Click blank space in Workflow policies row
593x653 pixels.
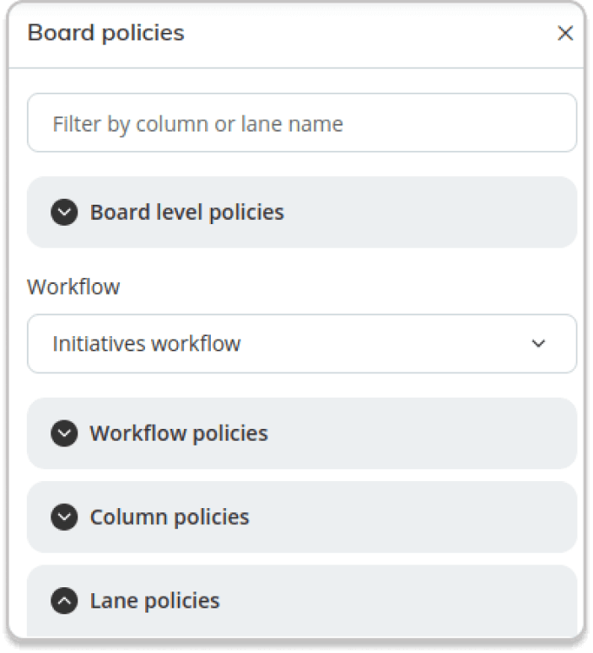pos(421,434)
